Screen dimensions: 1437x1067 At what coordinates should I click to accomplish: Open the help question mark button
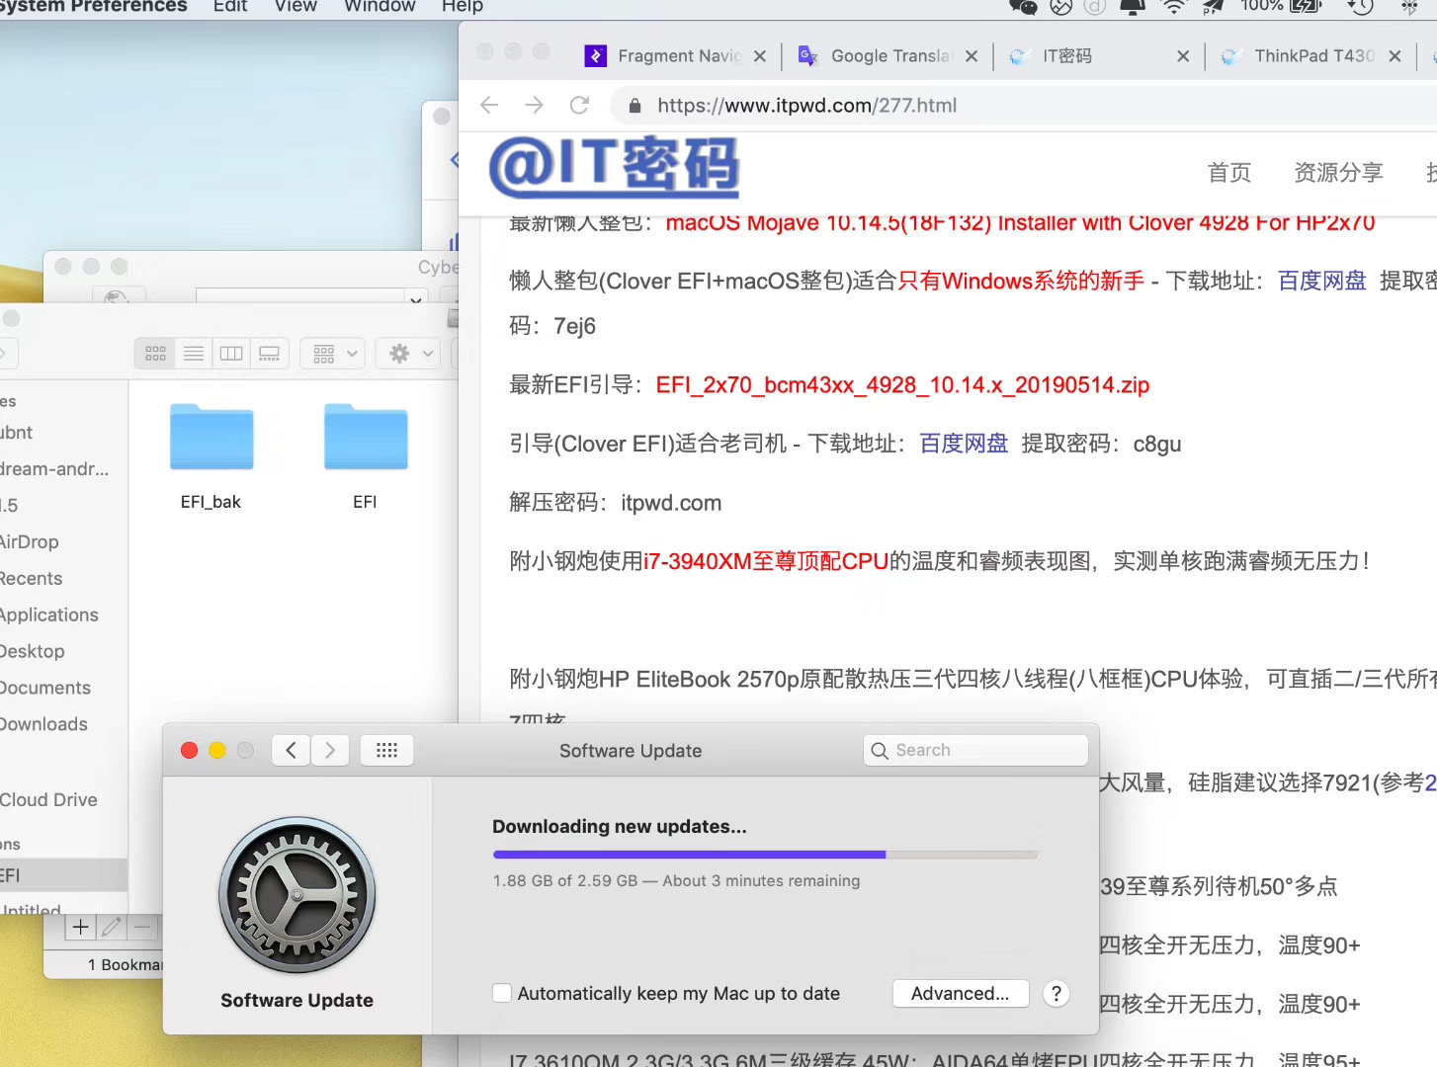click(1057, 993)
